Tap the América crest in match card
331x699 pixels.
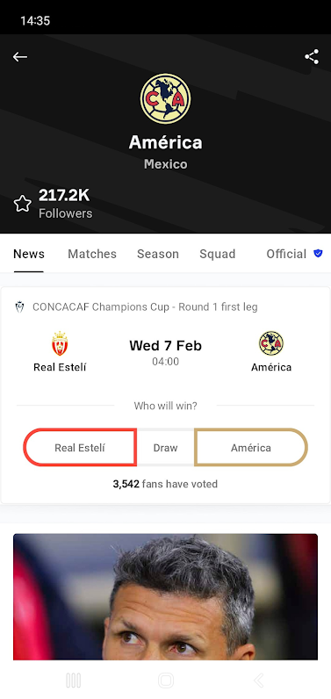271,343
